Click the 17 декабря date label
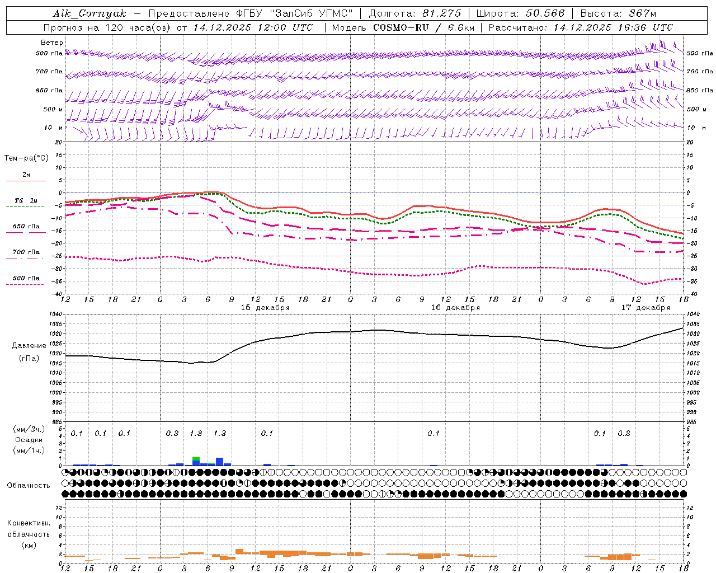 (646, 308)
